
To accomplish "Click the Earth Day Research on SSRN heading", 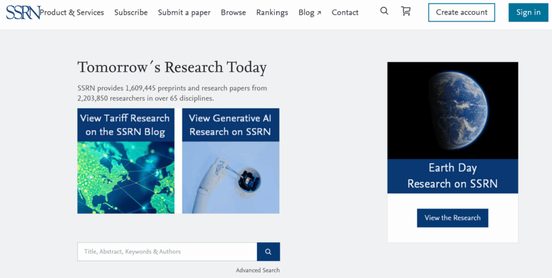I will coord(452,176).
